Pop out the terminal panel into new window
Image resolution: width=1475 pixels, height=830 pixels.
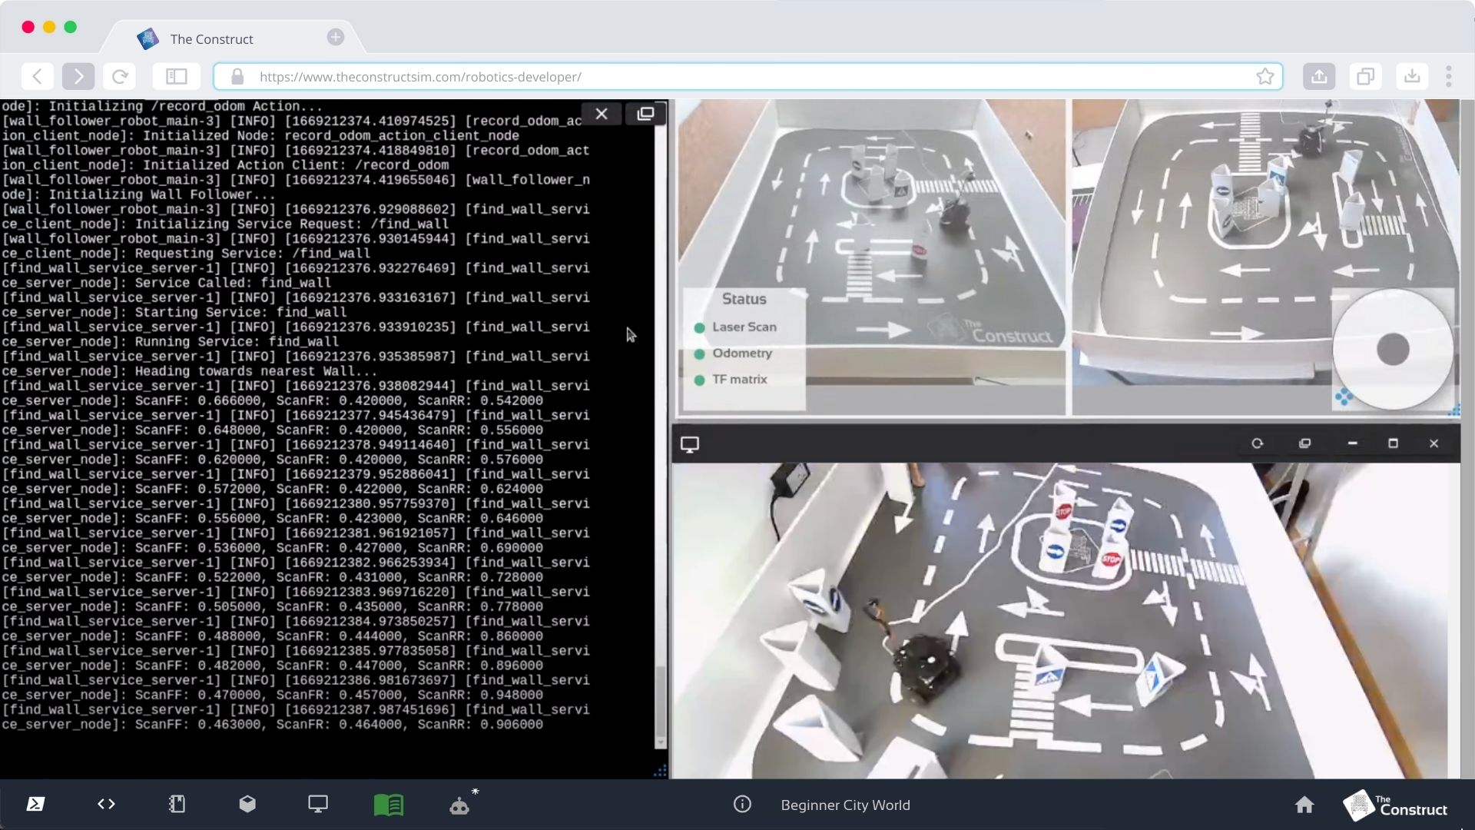645,114
